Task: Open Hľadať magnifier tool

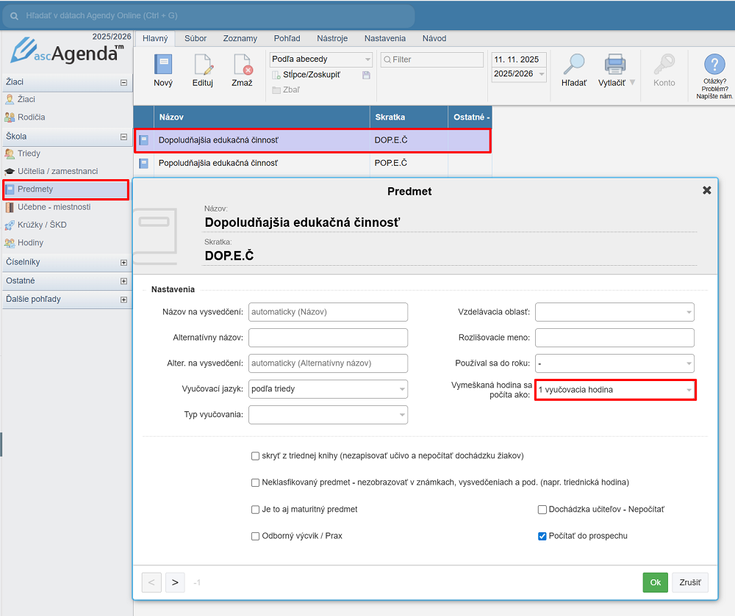Action: point(573,66)
